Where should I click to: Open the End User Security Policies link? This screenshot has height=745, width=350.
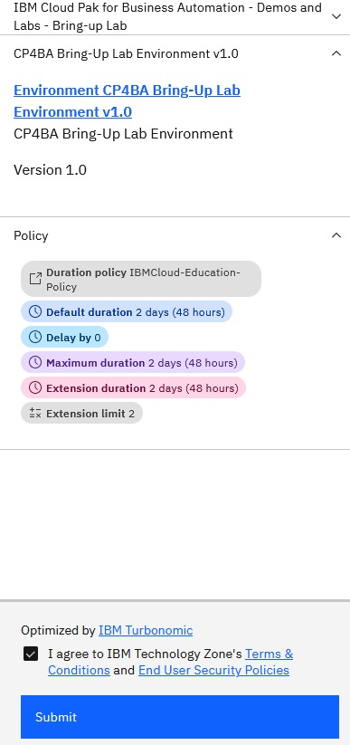click(x=213, y=670)
